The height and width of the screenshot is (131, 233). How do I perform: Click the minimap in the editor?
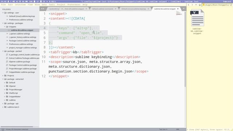pyautogui.click(x=179, y=13)
